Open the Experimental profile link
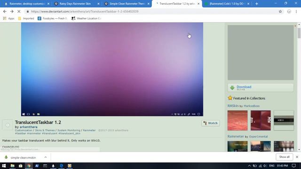 (x=258, y=137)
